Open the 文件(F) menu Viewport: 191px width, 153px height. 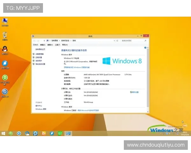35,45
